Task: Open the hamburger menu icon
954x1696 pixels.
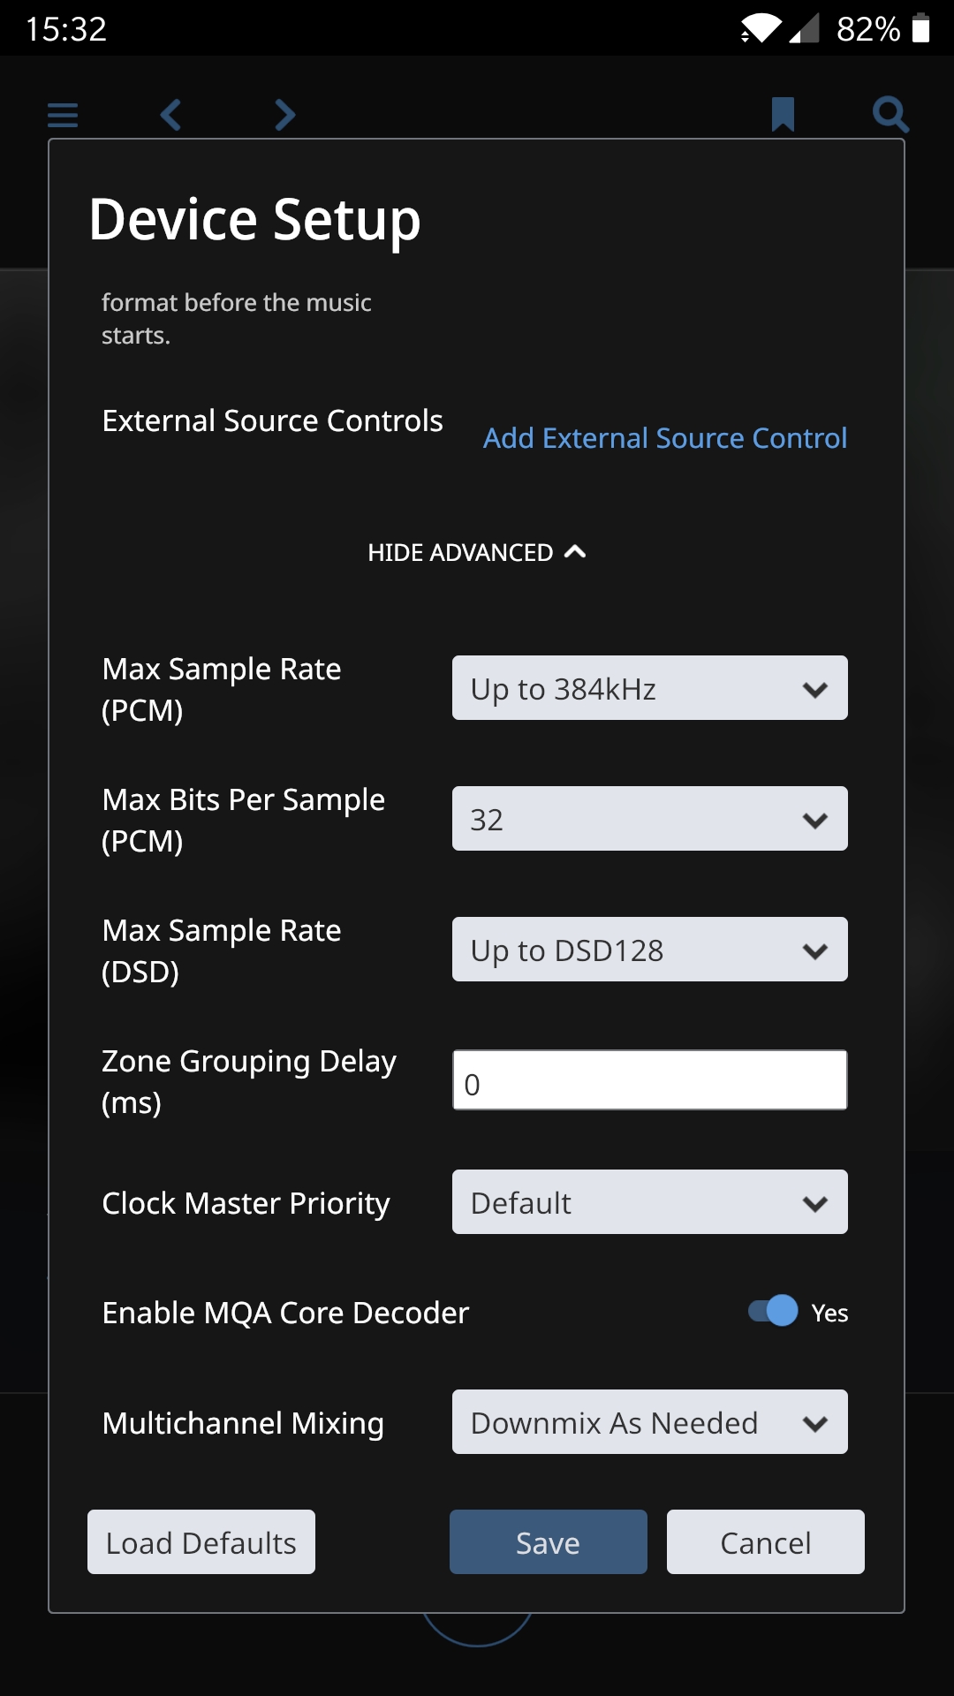Action: pos(63,115)
